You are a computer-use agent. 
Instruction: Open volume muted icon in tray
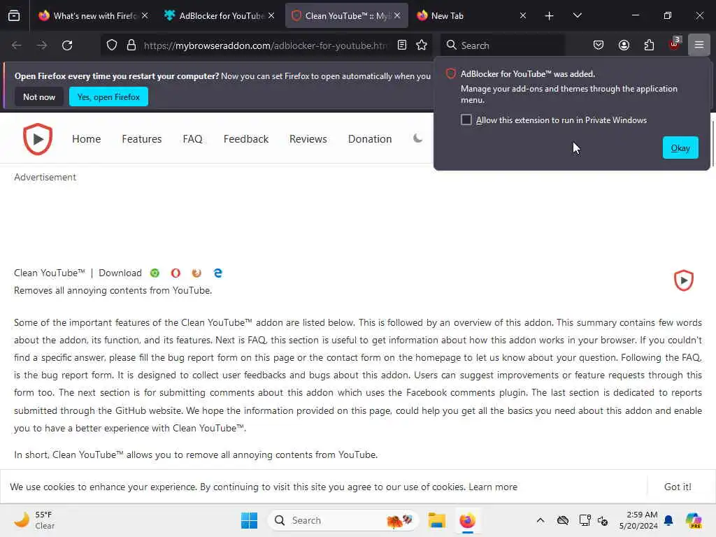(603, 520)
